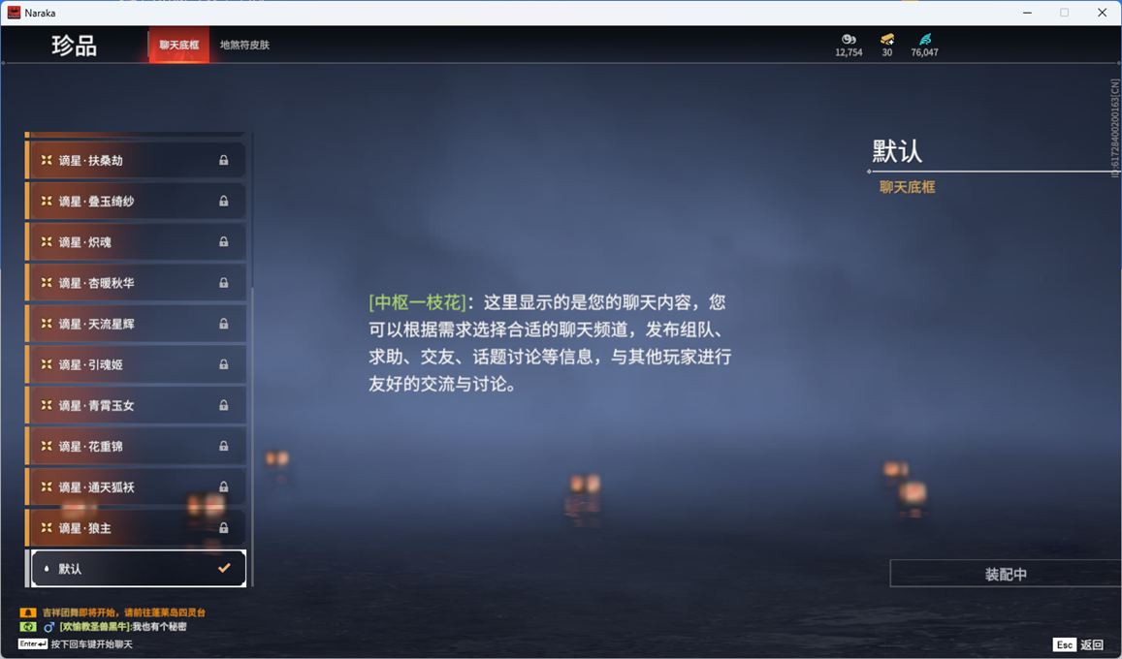Click the star rarity icon beside 谪星·扶桑劫

click(47, 160)
